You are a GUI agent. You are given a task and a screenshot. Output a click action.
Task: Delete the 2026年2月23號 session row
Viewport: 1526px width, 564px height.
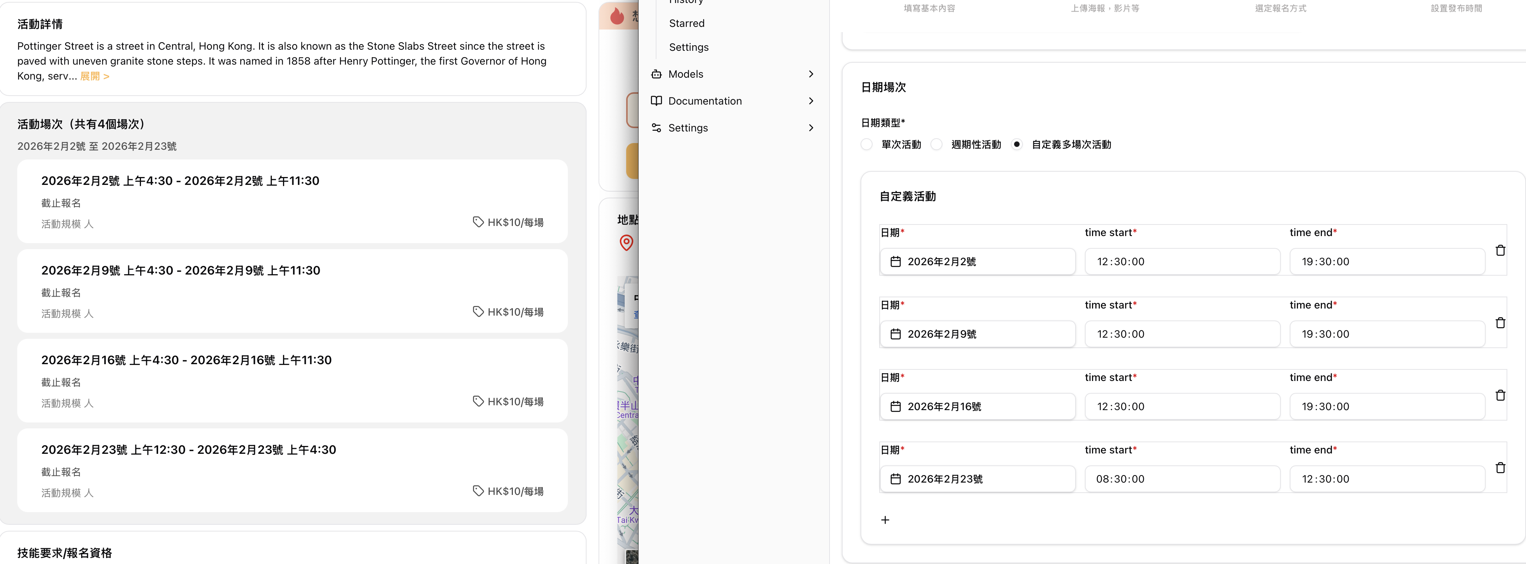(1500, 468)
